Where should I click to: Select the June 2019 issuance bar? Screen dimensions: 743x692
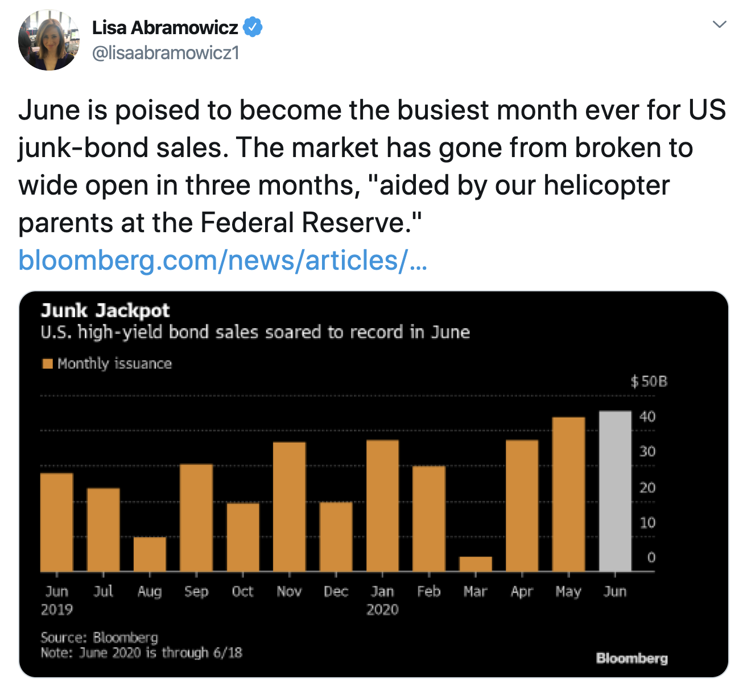(57, 522)
